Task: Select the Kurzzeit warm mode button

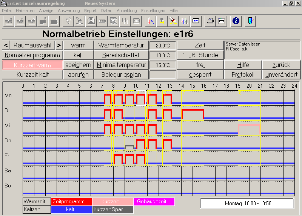Action: point(32,65)
